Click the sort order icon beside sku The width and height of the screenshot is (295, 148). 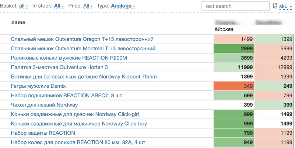point(275,6)
